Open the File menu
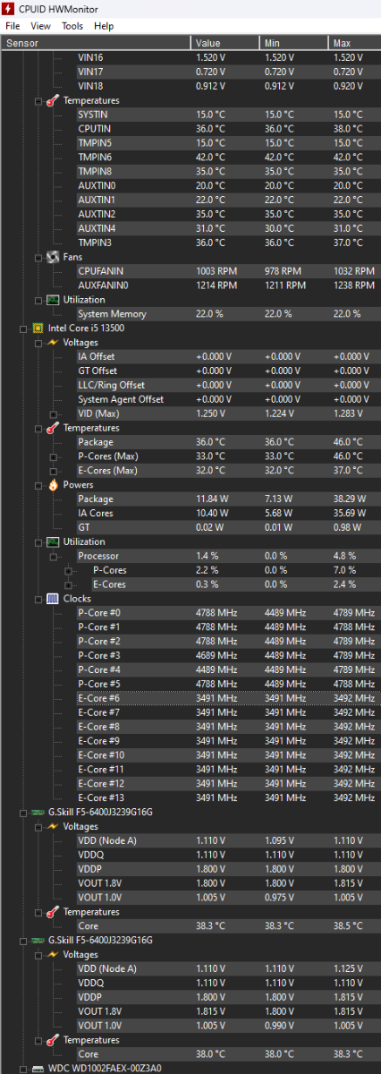The height and width of the screenshot is (1074, 381). pos(13,26)
